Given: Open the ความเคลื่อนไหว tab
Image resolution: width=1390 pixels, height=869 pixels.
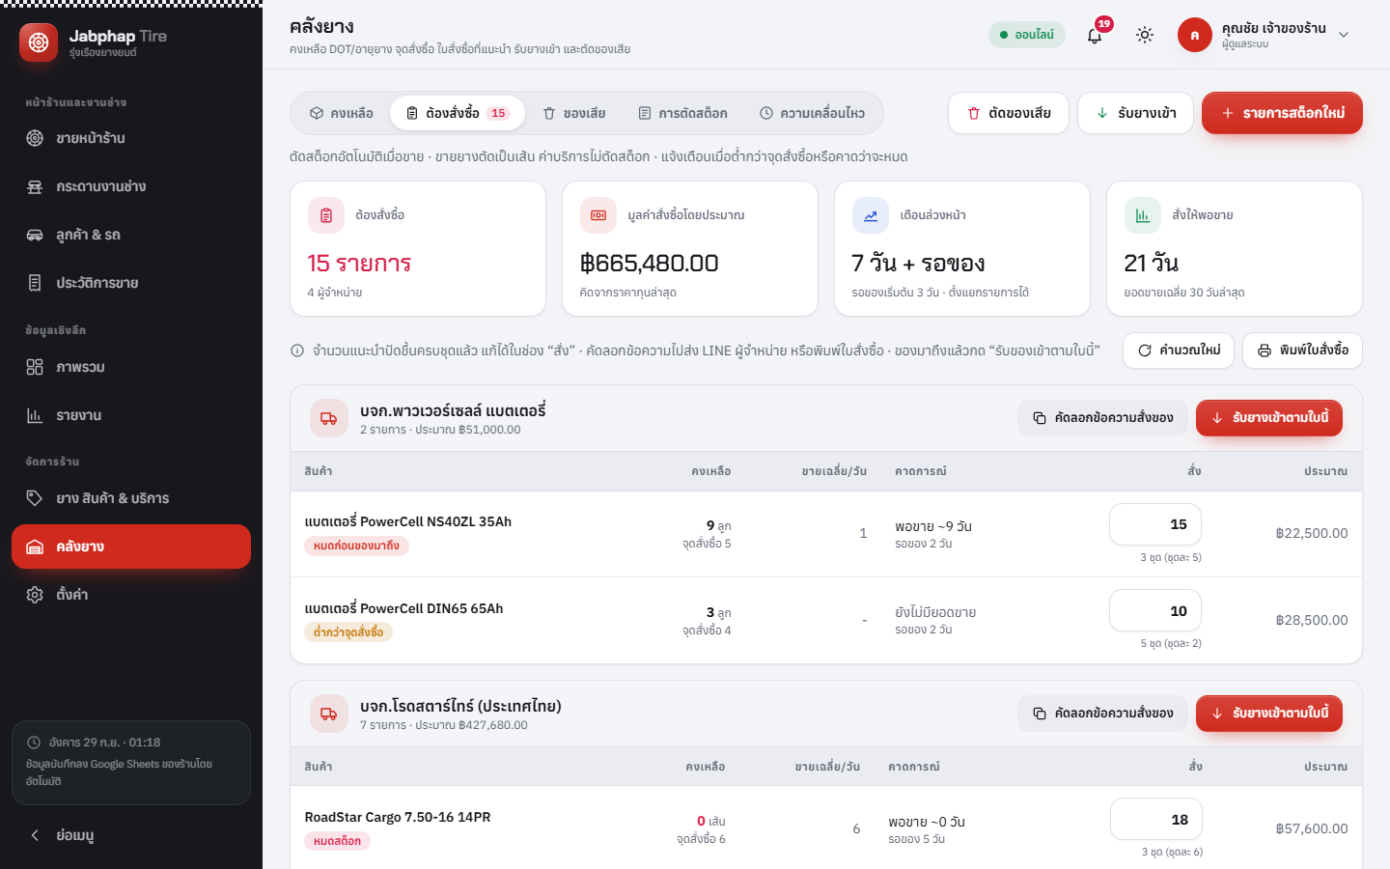Looking at the screenshot, I should (812, 113).
